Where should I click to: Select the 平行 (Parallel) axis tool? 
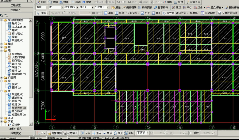tap(187, 7)
